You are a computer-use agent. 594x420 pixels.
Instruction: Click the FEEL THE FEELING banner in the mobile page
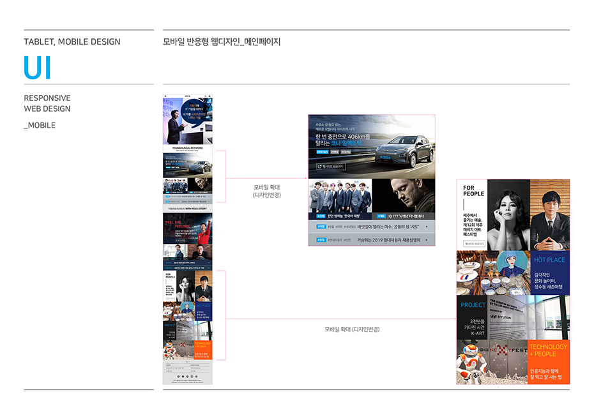[x=187, y=229]
